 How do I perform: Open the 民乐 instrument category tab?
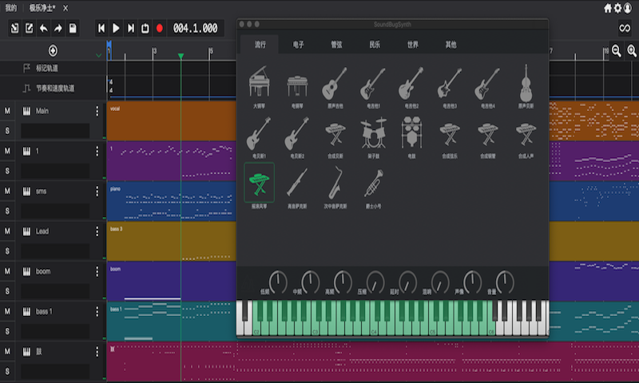click(x=375, y=45)
